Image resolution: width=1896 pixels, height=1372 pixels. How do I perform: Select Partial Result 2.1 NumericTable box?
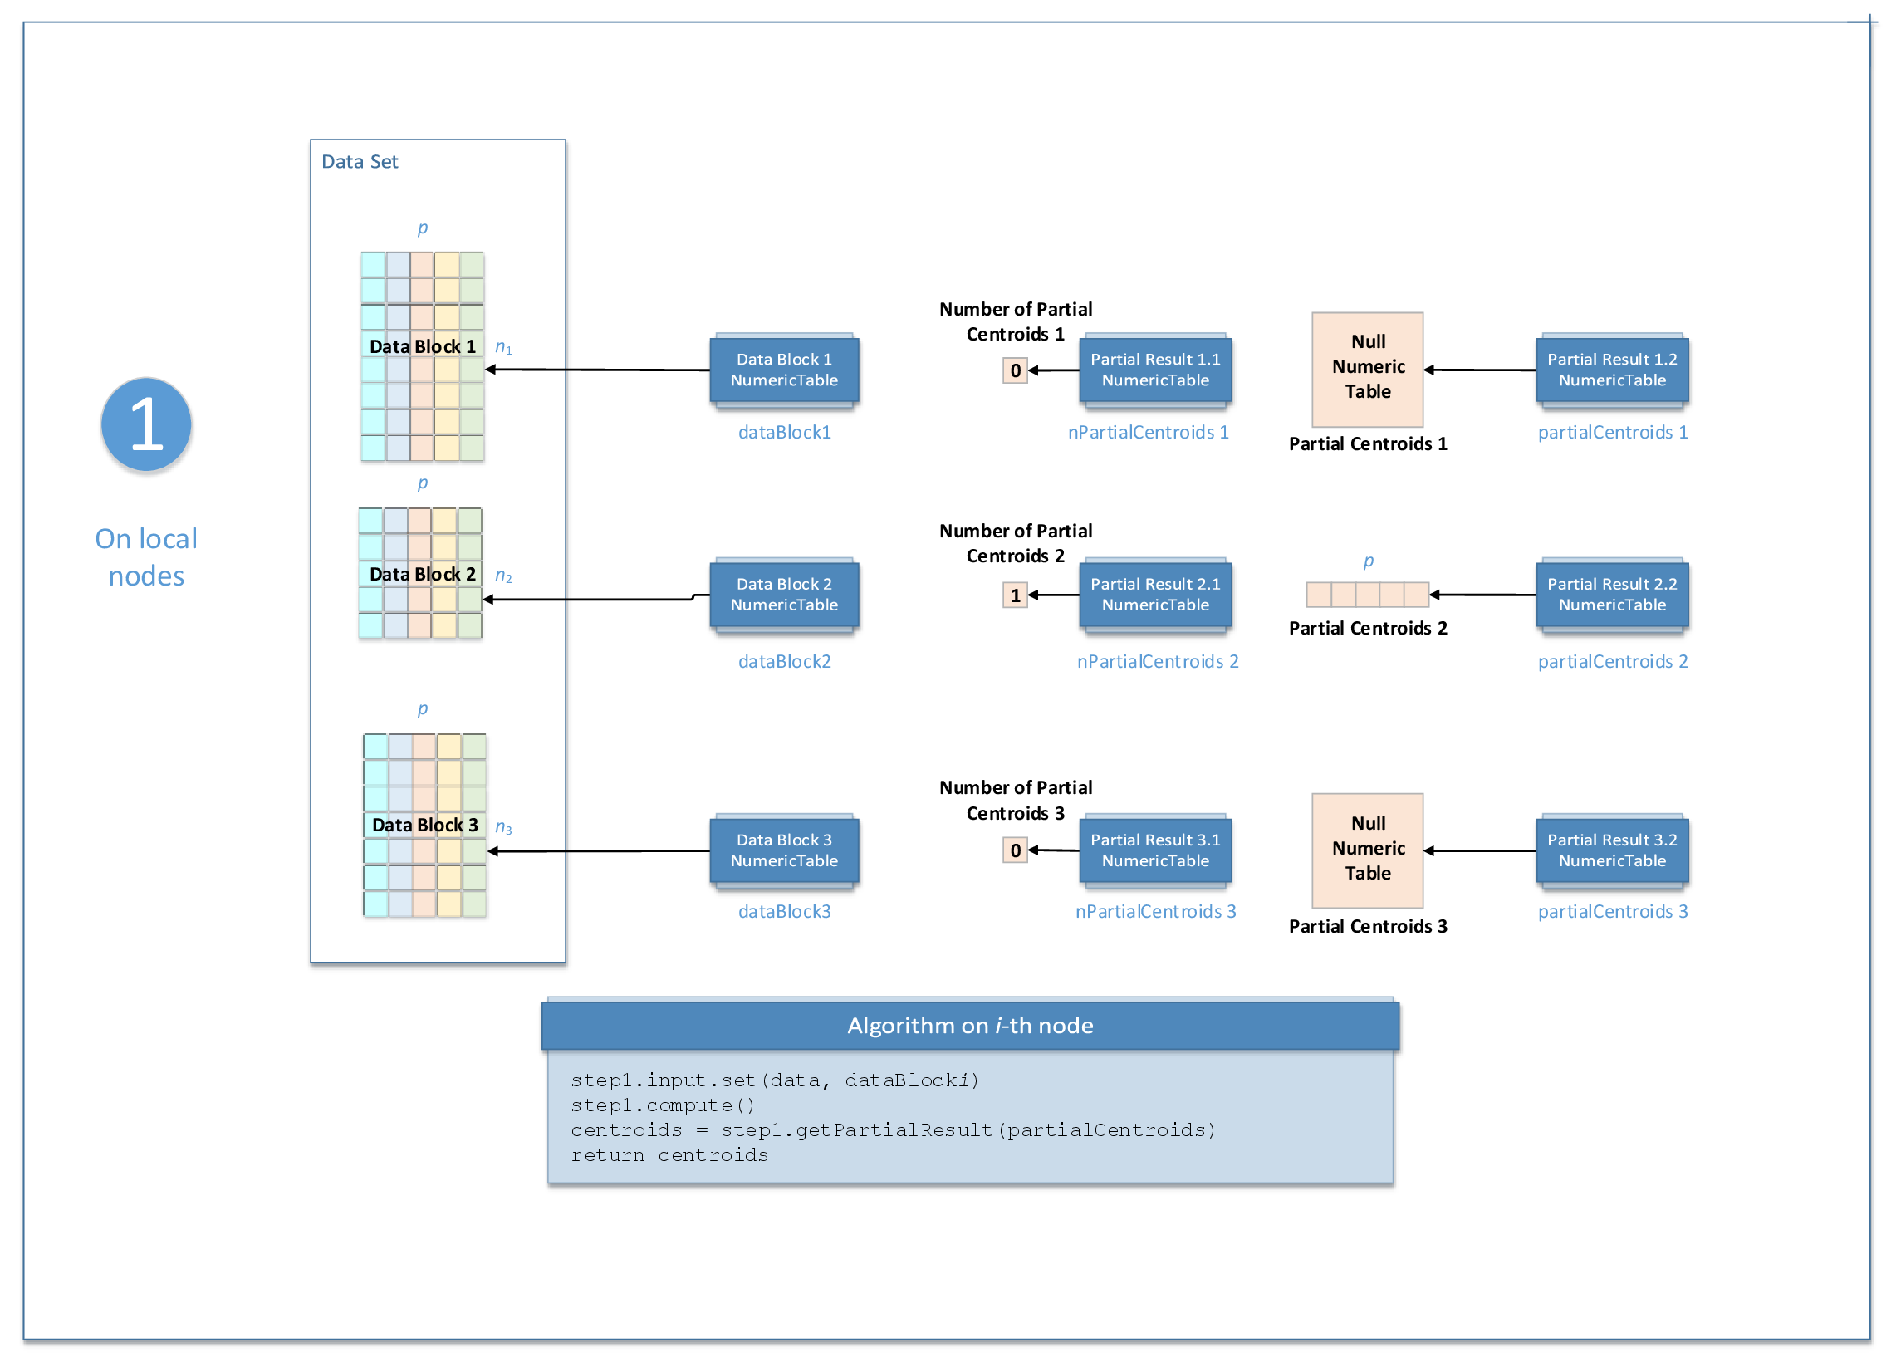[1154, 595]
